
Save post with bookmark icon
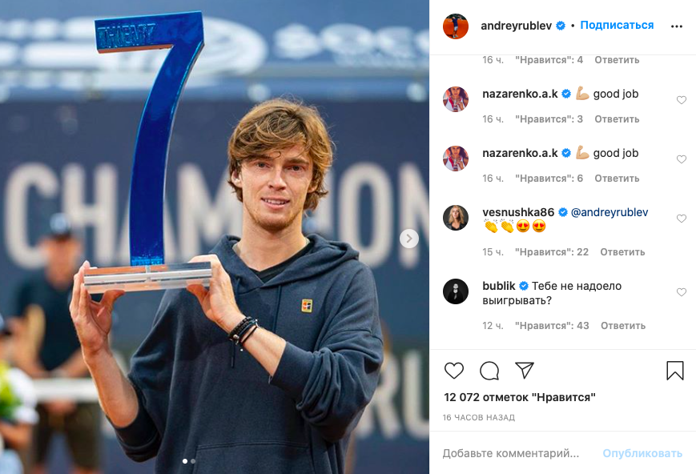[674, 371]
